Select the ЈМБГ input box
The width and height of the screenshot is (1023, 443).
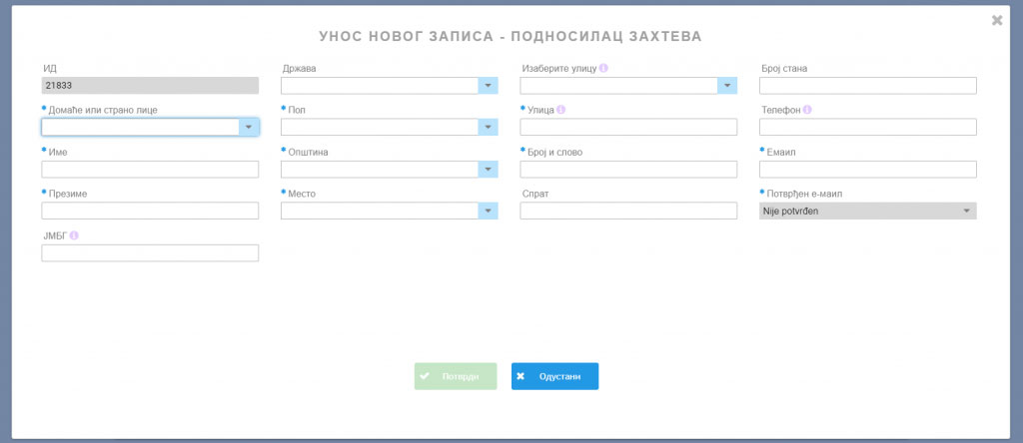(x=150, y=253)
